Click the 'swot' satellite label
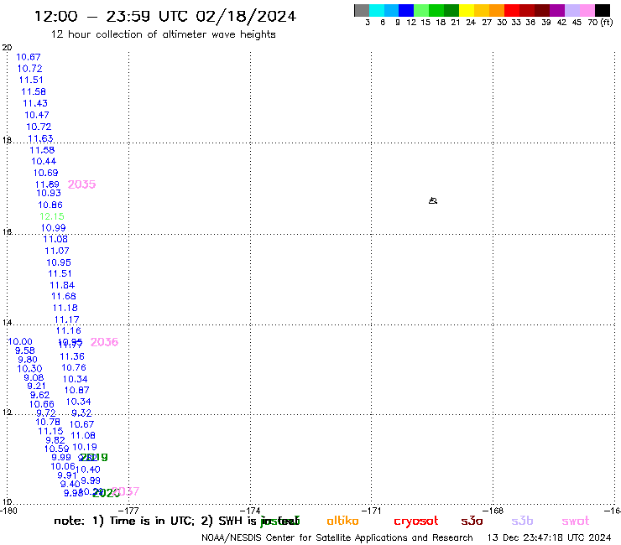621x545 pixels. coord(576,521)
